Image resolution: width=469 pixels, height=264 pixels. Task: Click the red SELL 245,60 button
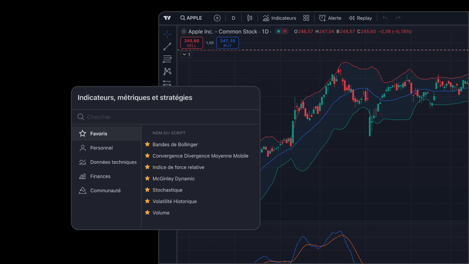tap(191, 43)
